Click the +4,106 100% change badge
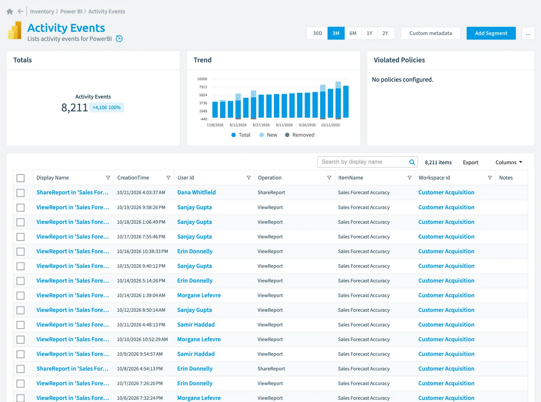Image resolution: width=541 pixels, height=402 pixels. tap(107, 108)
